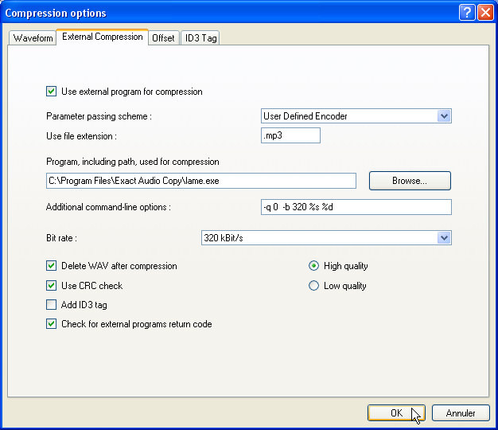Choose the Low quality radio option
This screenshot has width=498, height=430.
tap(313, 286)
